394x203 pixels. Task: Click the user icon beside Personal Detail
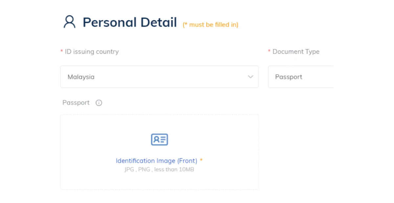pos(69,22)
